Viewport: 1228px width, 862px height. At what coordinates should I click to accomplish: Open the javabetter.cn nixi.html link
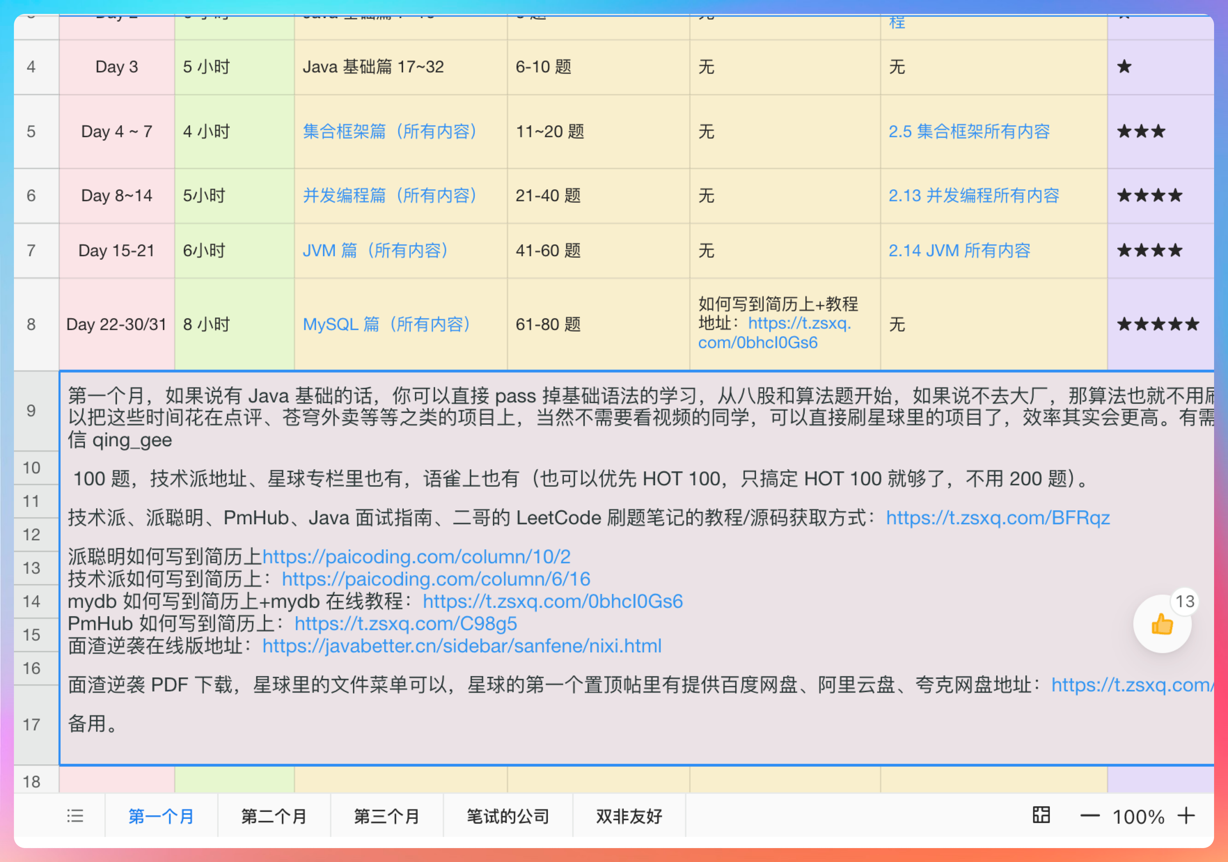[x=462, y=646]
